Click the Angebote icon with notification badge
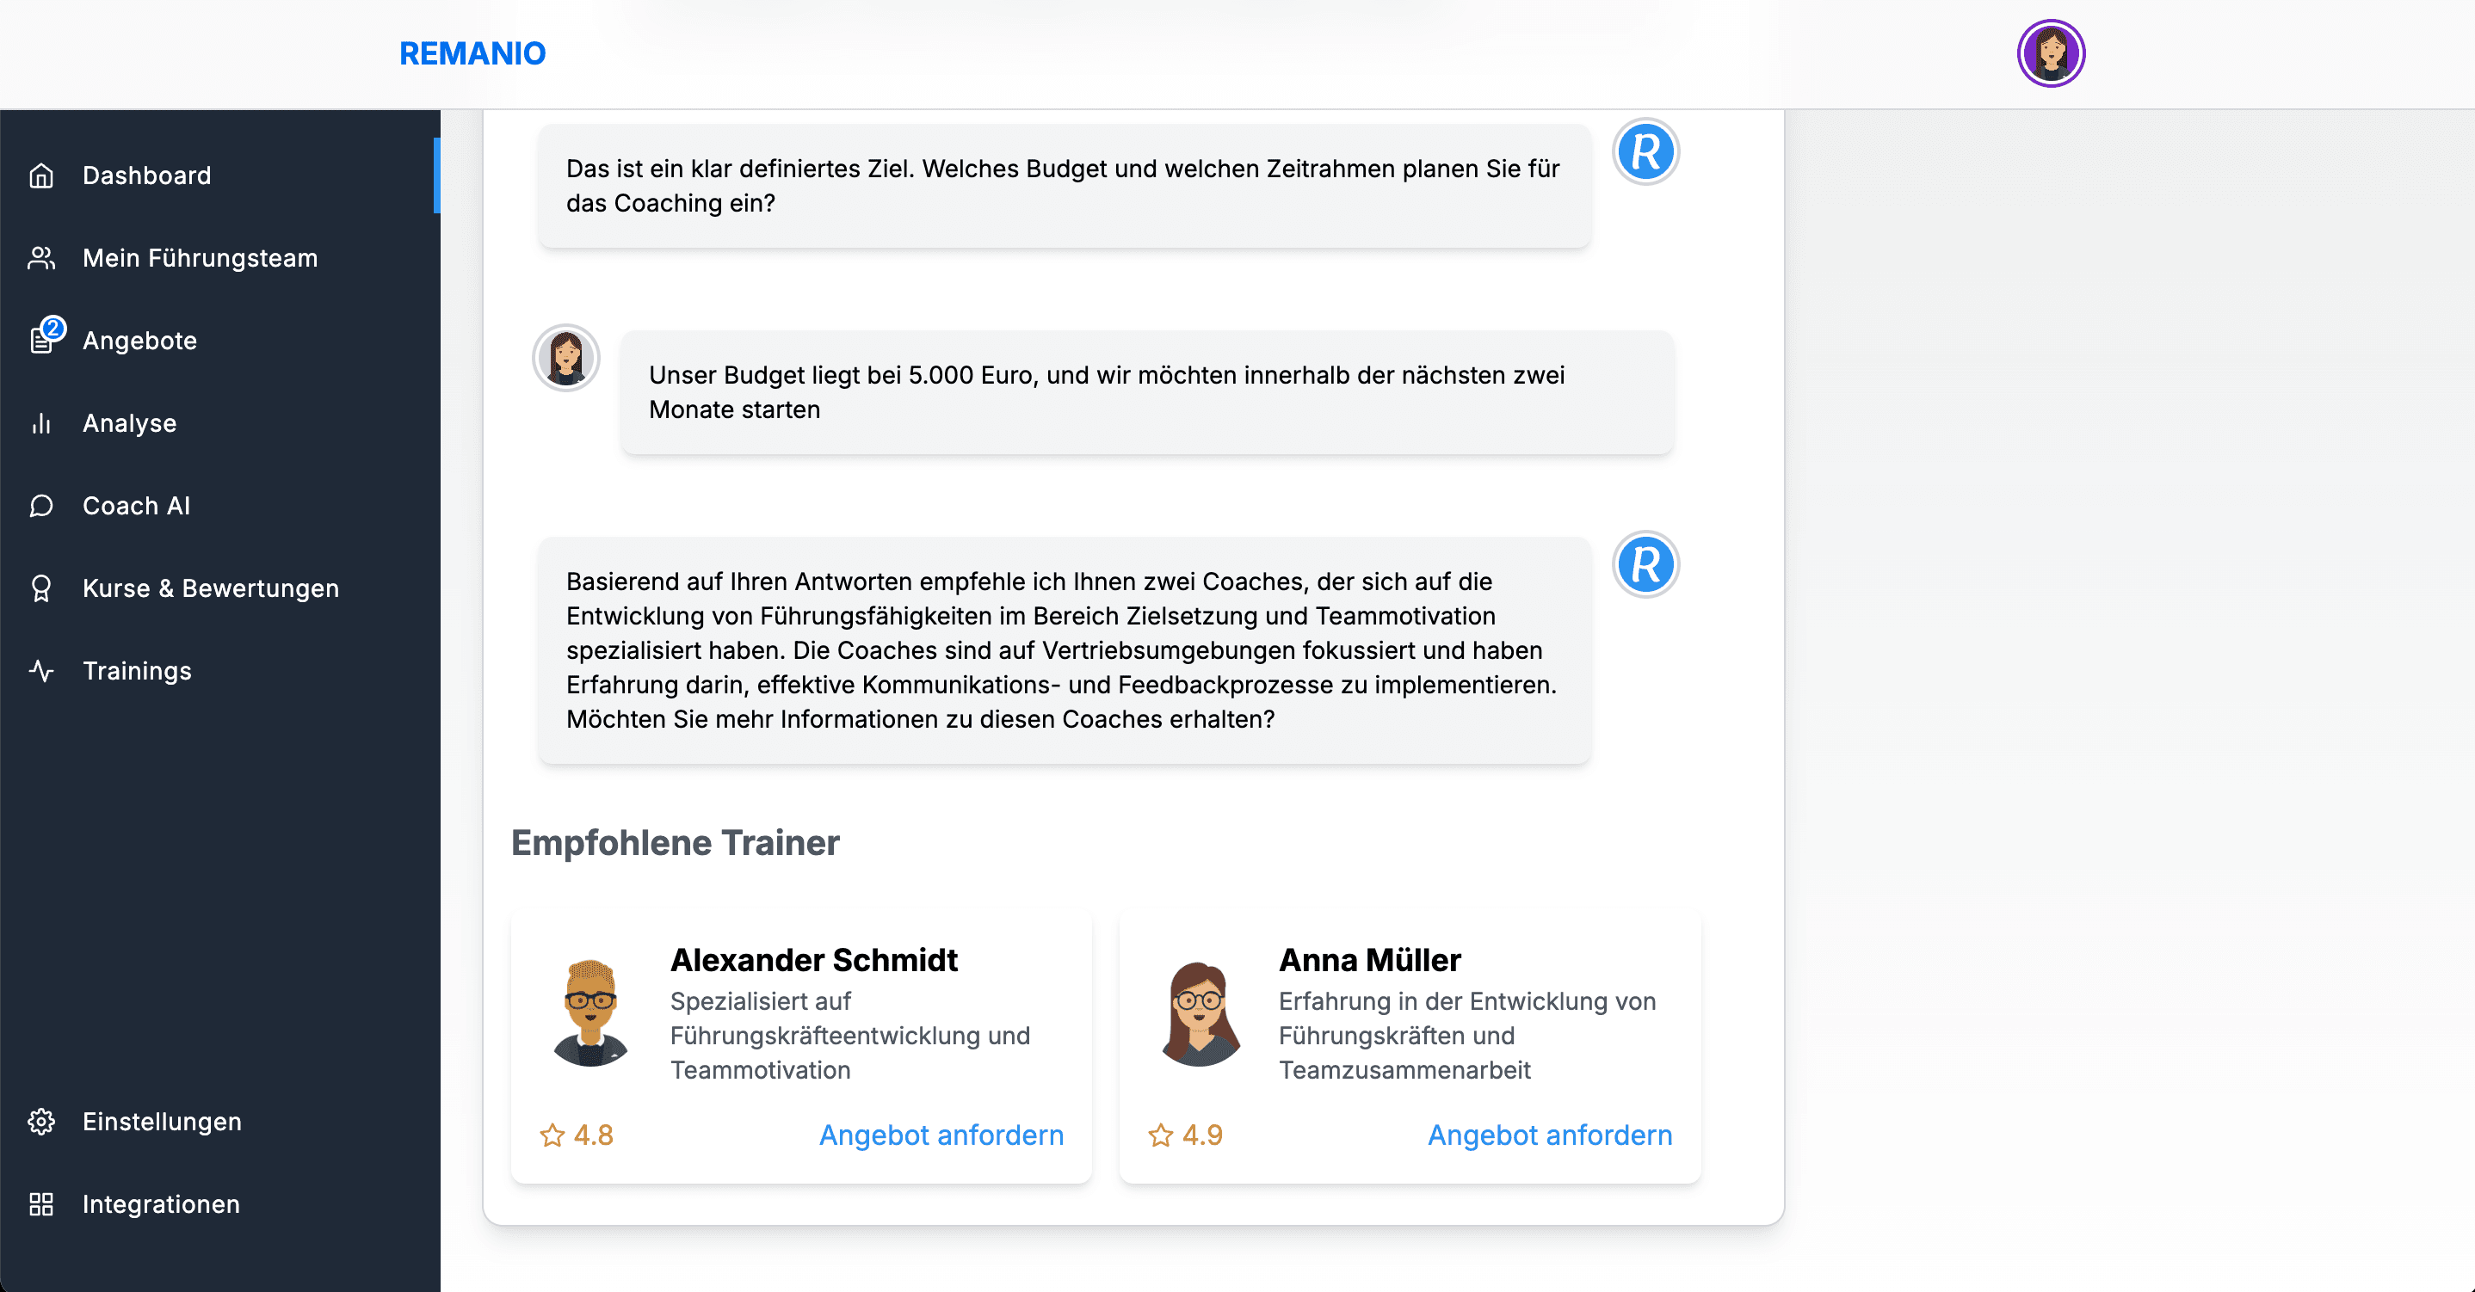Image resolution: width=2475 pixels, height=1292 pixels. click(43, 339)
